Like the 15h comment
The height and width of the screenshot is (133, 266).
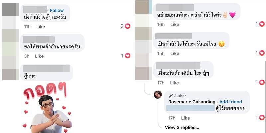click(175, 53)
